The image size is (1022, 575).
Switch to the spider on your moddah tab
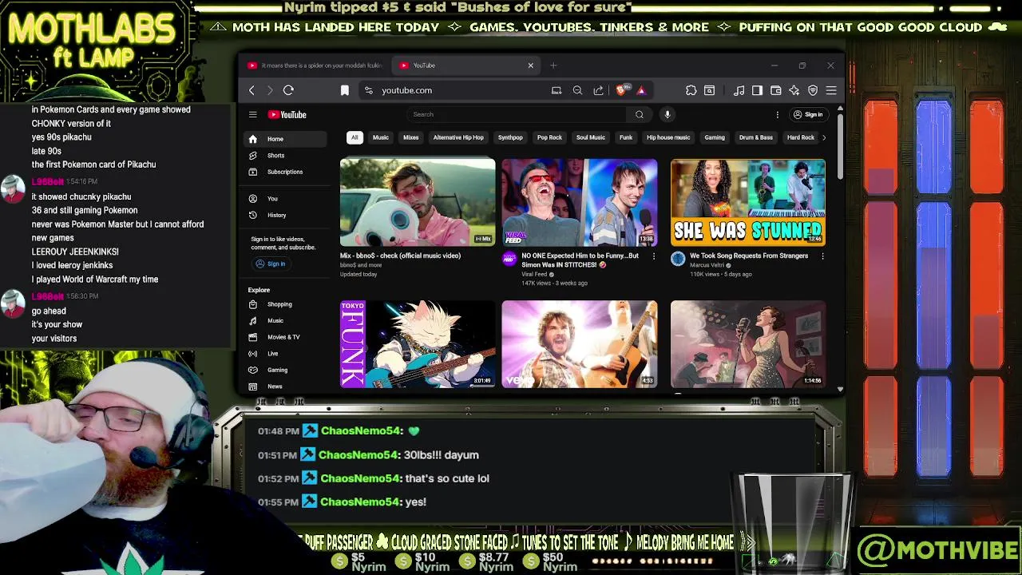point(315,65)
